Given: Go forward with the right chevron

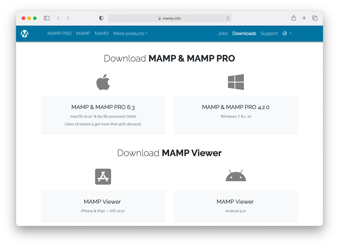Looking at the screenshot, I should click(x=68, y=18).
